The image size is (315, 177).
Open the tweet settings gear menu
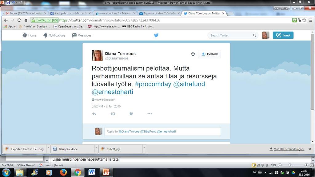click(193, 54)
